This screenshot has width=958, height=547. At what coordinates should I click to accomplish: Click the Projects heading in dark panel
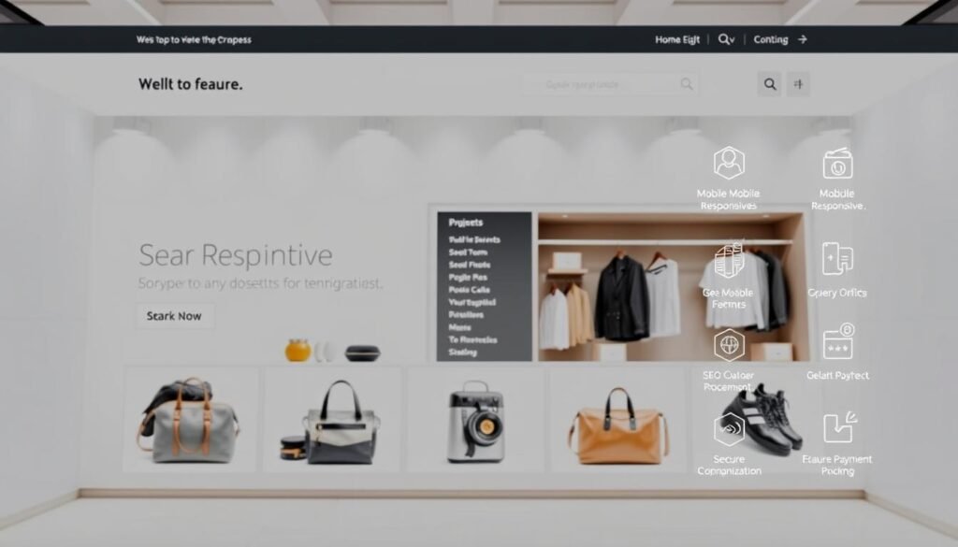coord(466,223)
